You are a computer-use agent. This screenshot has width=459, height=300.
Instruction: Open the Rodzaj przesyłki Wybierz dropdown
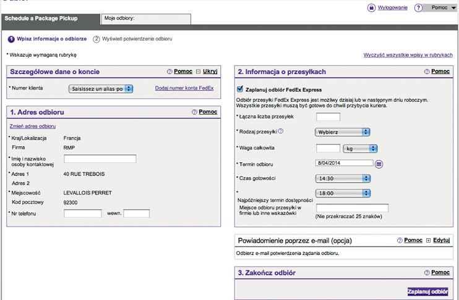click(342, 132)
